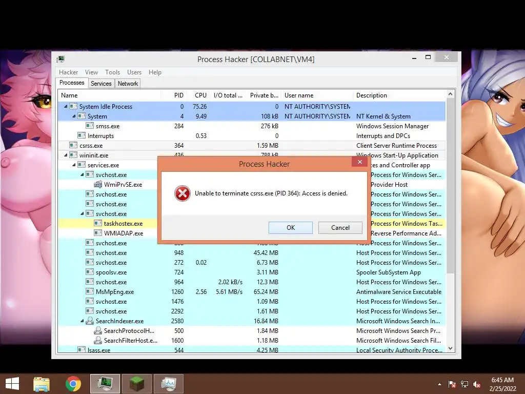Click the Process Hacker taskbar button
Image resolution: width=525 pixels, height=394 pixels.
(x=105, y=384)
